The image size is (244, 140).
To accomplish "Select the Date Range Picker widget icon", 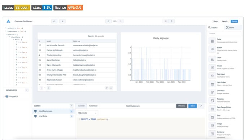I will [212, 109].
